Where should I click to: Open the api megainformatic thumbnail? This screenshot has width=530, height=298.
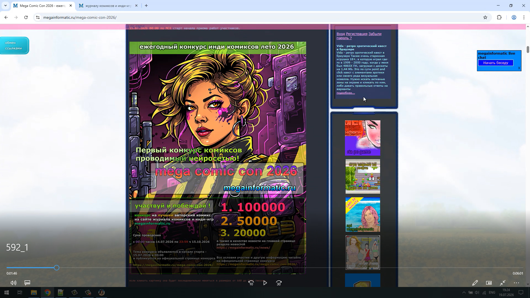click(363, 215)
